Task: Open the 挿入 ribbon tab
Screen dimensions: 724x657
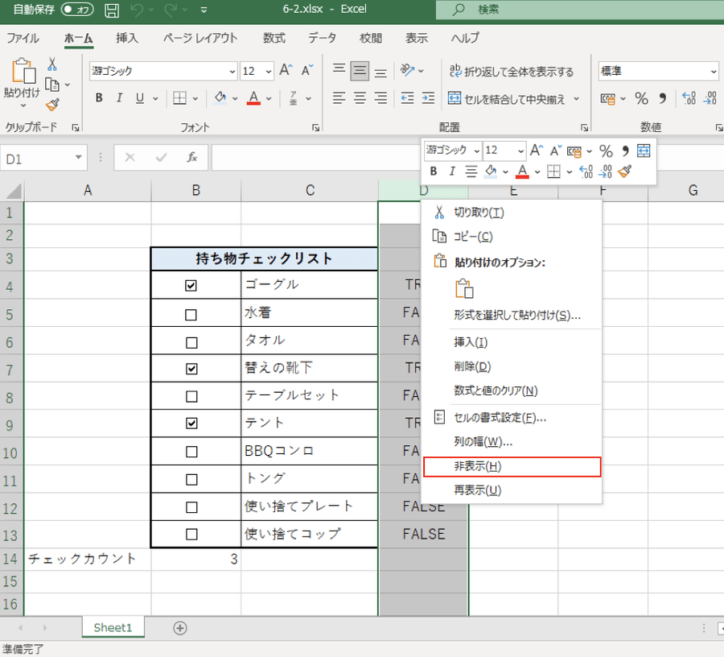Action: [126, 38]
